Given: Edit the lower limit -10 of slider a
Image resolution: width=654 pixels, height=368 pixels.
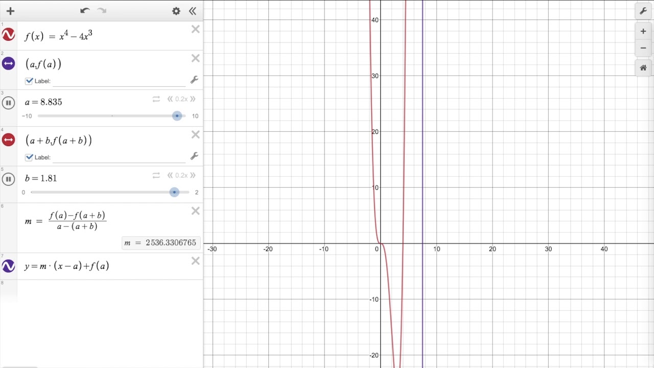Looking at the screenshot, I should (x=27, y=116).
